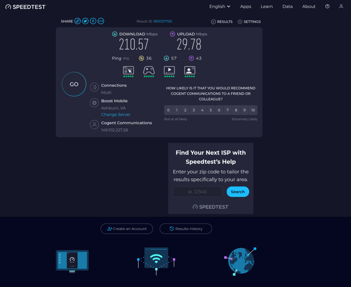Rate recommendation score 3
Viewport: 351px width, 287px height.
coord(194,110)
